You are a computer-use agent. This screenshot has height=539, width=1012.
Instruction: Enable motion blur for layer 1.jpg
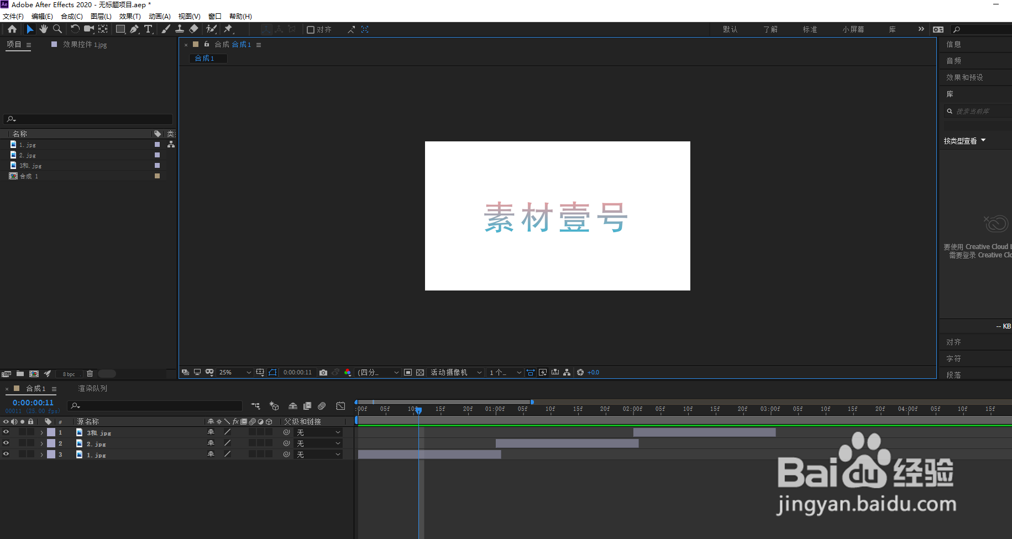[x=252, y=454]
